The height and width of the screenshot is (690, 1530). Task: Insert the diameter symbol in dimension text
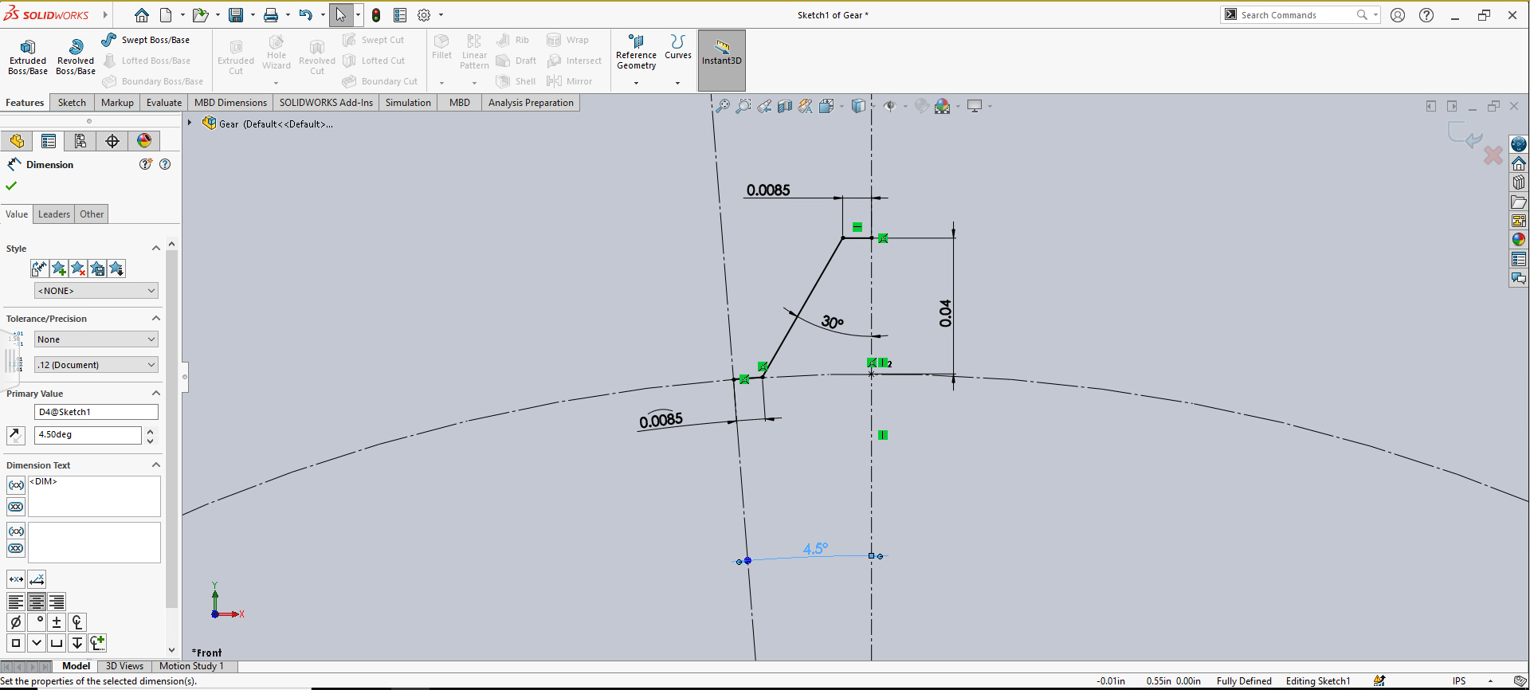[x=16, y=622]
